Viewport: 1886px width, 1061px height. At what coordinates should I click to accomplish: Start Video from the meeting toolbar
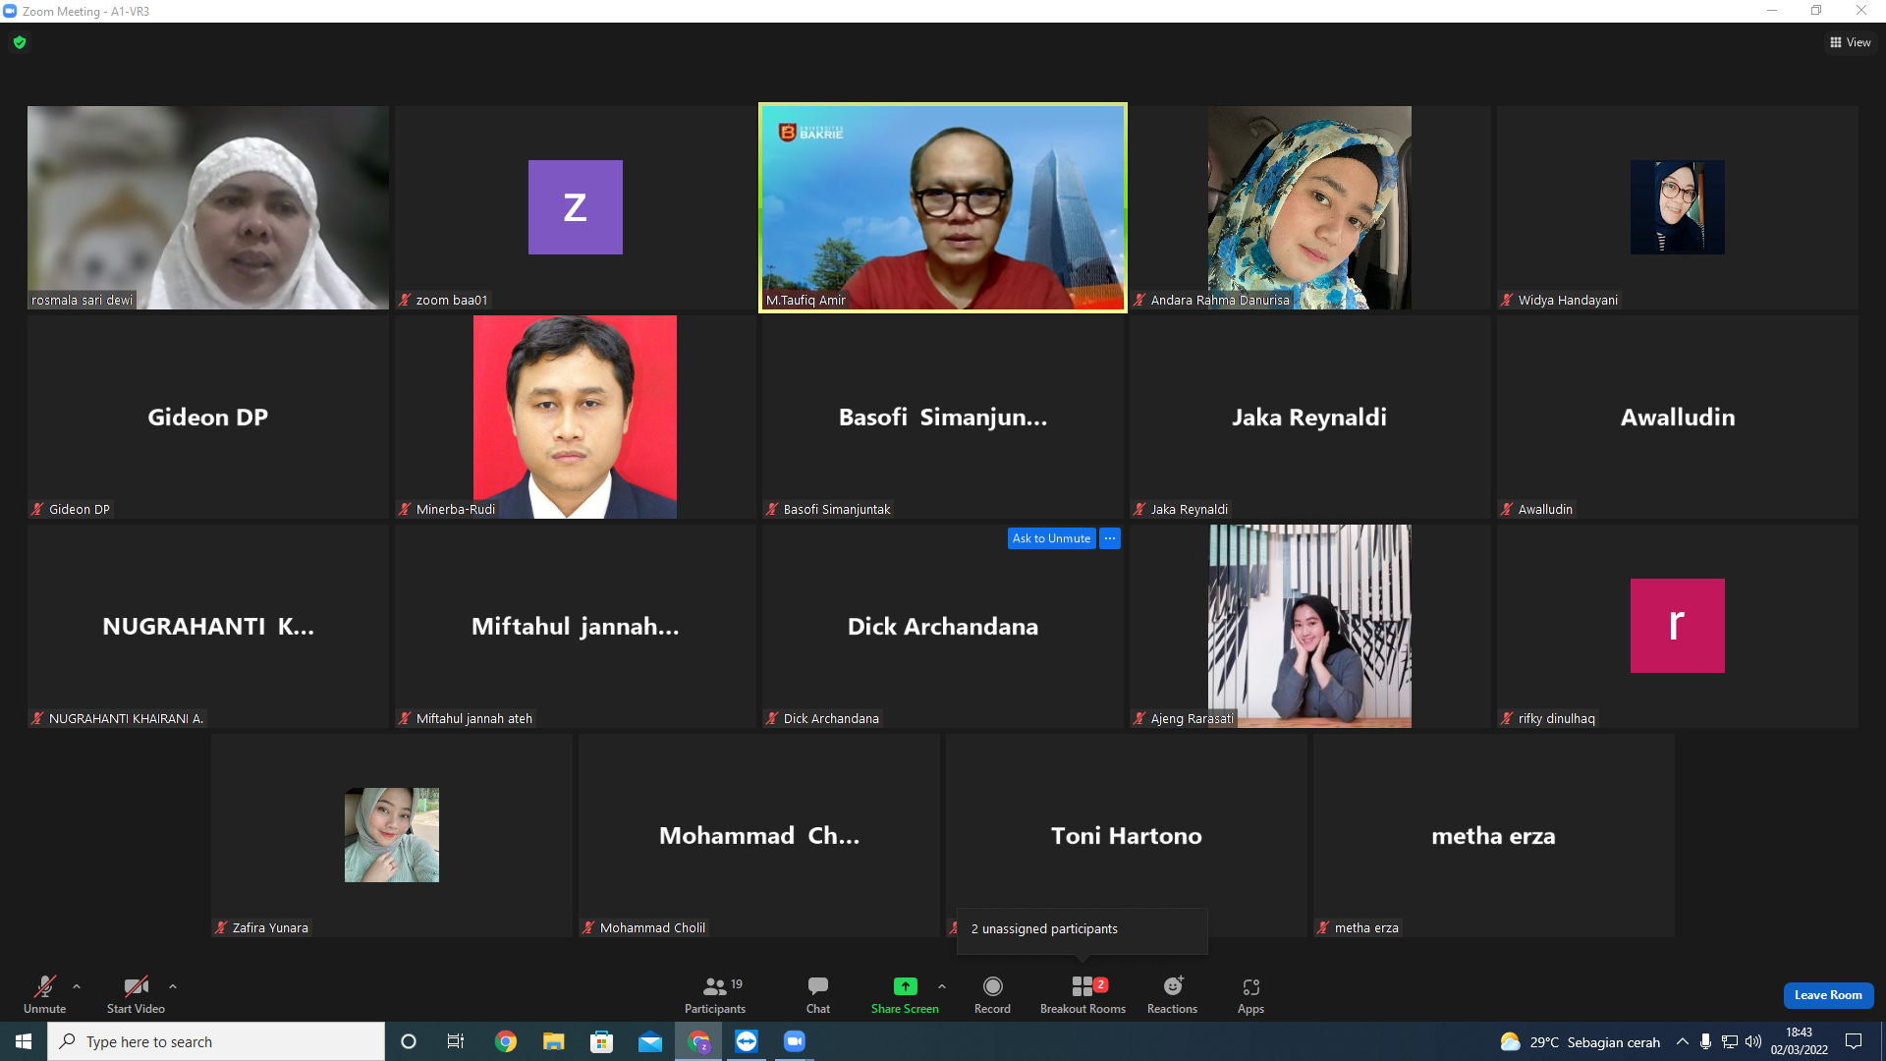click(x=136, y=994)
